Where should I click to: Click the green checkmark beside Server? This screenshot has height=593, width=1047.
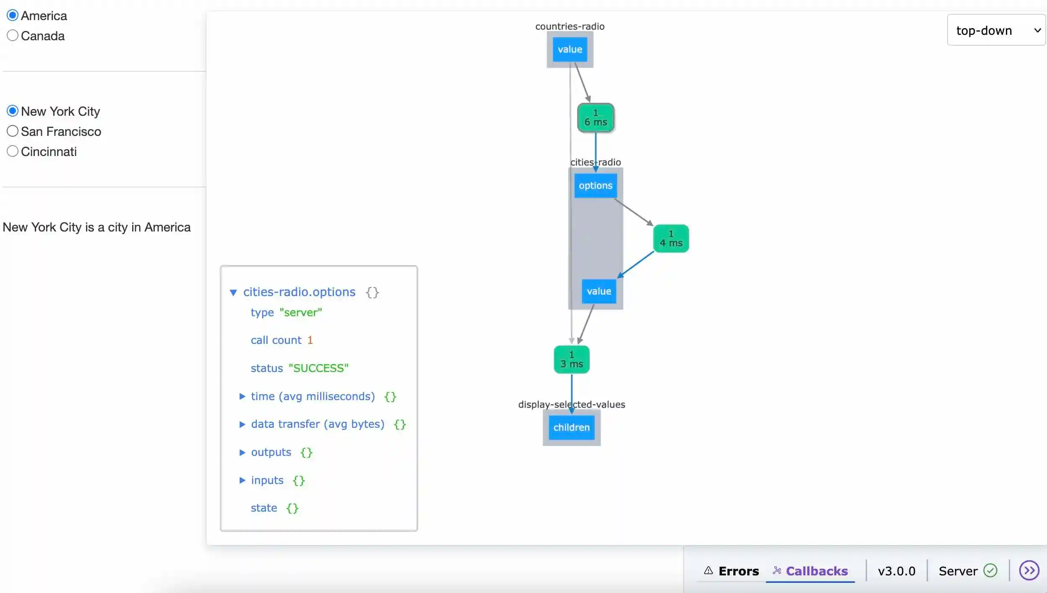click(990, 570)
